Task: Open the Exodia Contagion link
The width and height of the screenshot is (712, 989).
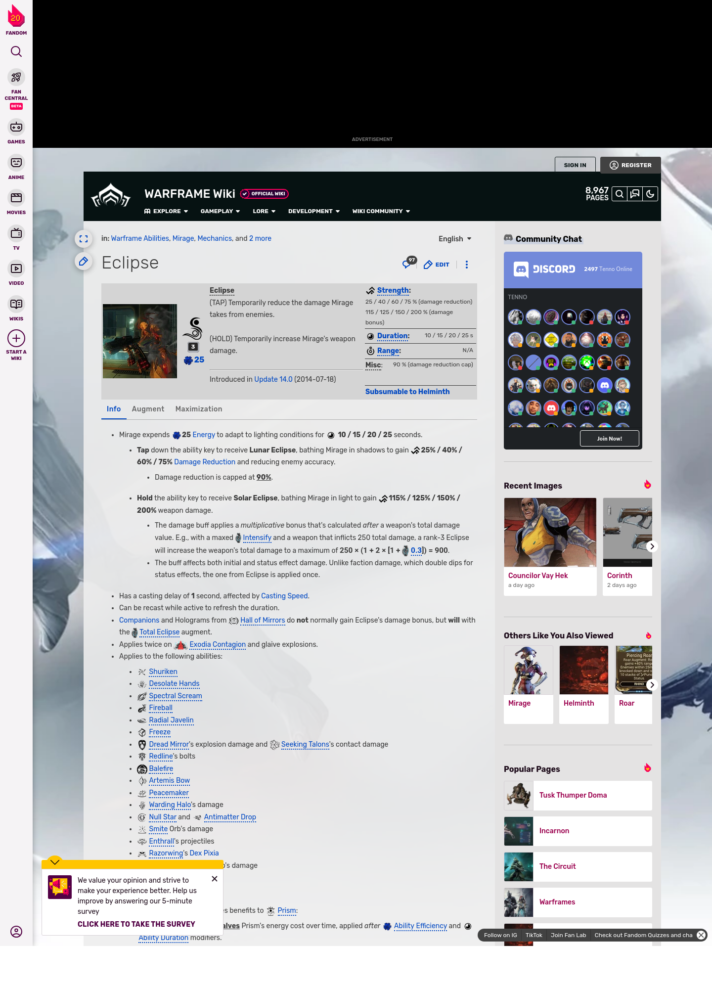Action: 218,644
